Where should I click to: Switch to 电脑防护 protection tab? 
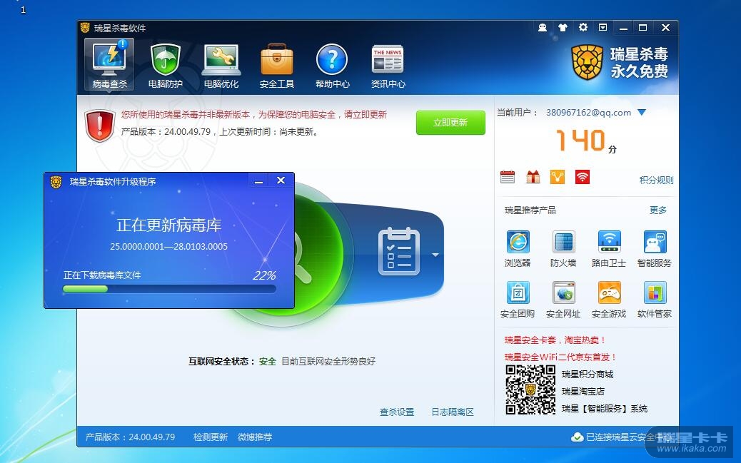point(166,64)
